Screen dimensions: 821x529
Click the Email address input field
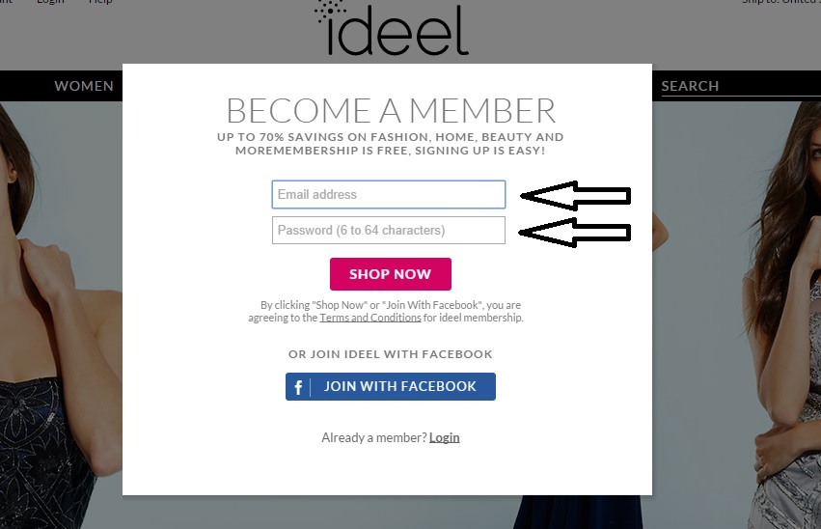pos(388,195)
